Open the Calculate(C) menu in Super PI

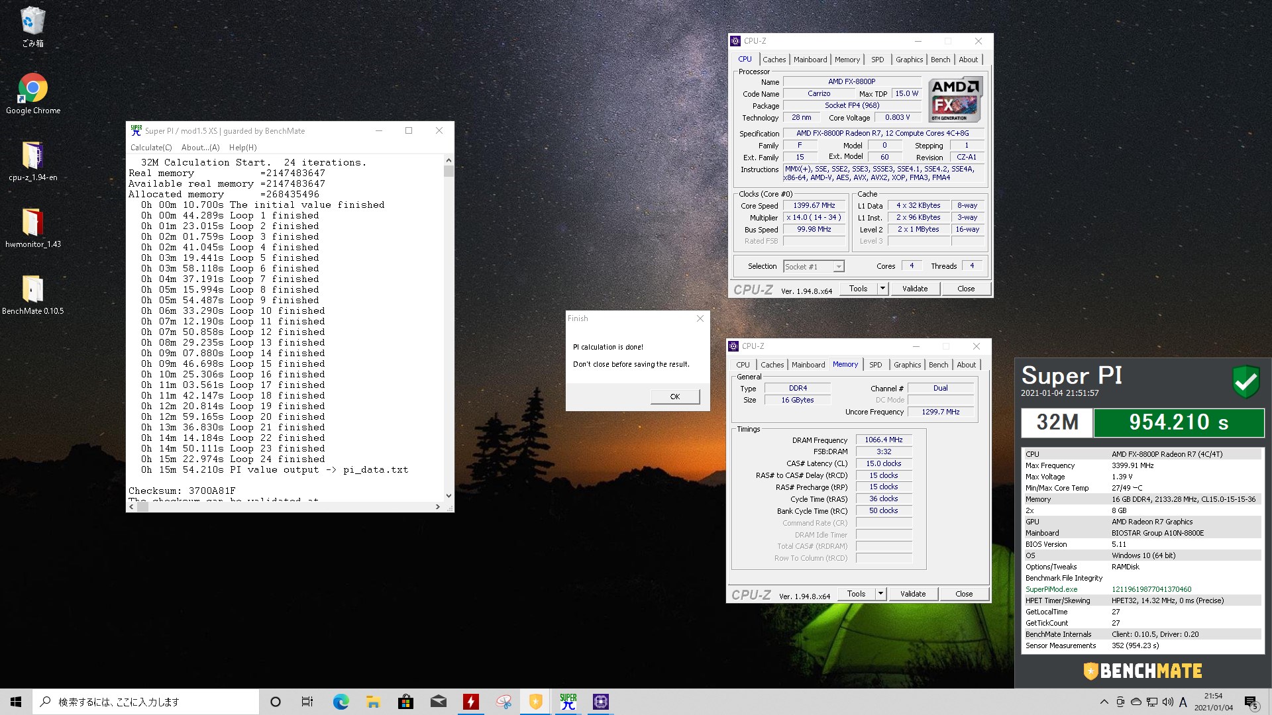[x=151, y=148]
